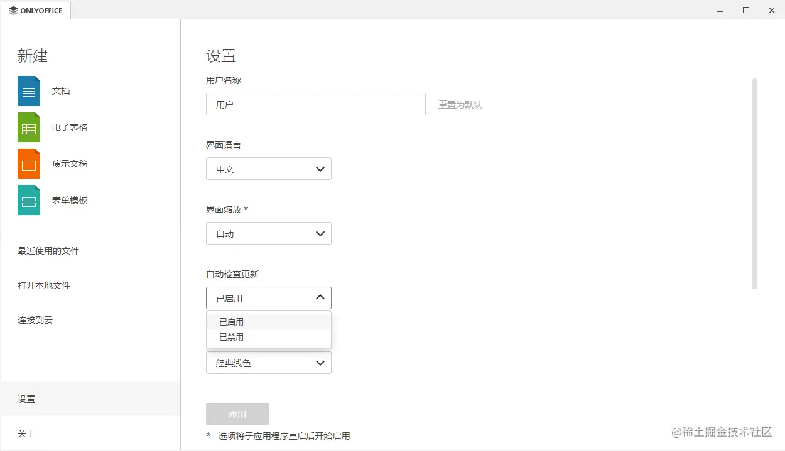Viewport: 785px width, 451px height.
Task: Create a new 文档 document
Action: [61, 91]
